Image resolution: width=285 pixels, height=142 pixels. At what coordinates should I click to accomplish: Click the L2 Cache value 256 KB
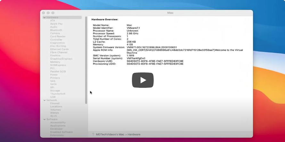[131, 42]
